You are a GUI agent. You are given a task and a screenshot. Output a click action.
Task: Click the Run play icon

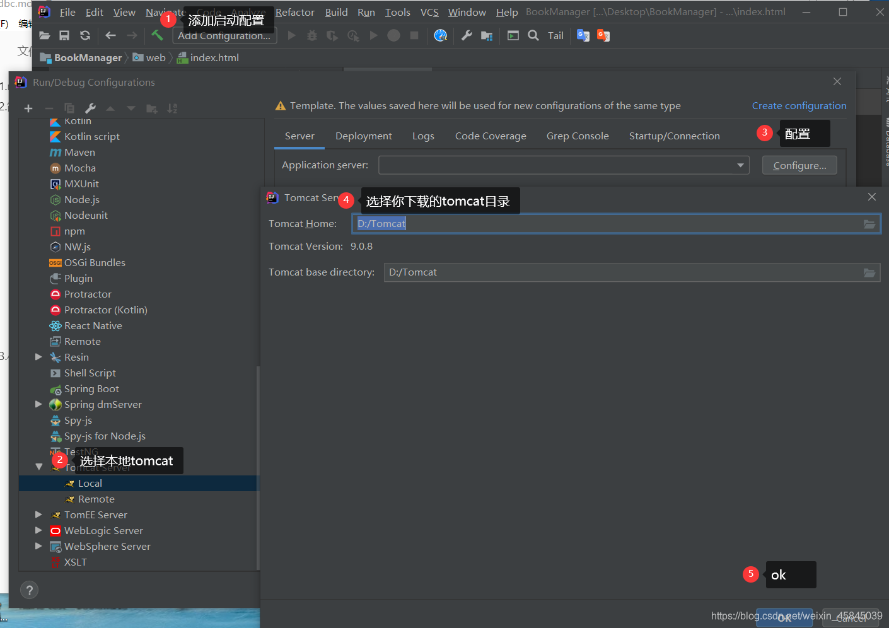click(x=291, y=36)
